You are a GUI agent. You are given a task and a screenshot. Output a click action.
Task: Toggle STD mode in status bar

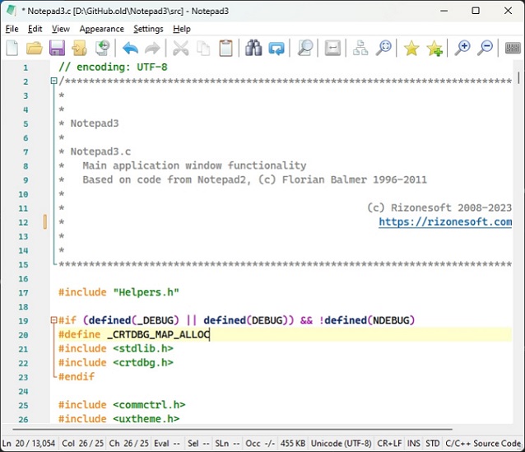(x=432, y=443)
